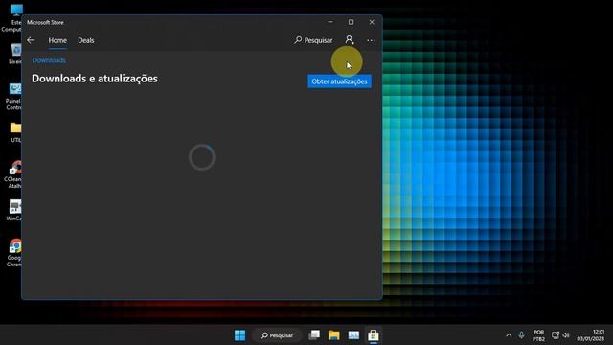Show hidden system tray icons
613x345 pixels.
tap(509, 335)
